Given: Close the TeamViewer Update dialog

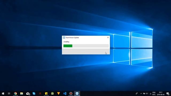Looking at the screenshot, I should pos(108,38).
